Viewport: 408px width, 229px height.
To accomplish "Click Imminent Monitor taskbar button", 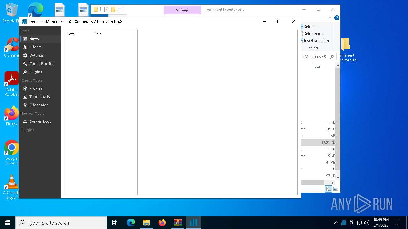I will (x=193, y=223).
